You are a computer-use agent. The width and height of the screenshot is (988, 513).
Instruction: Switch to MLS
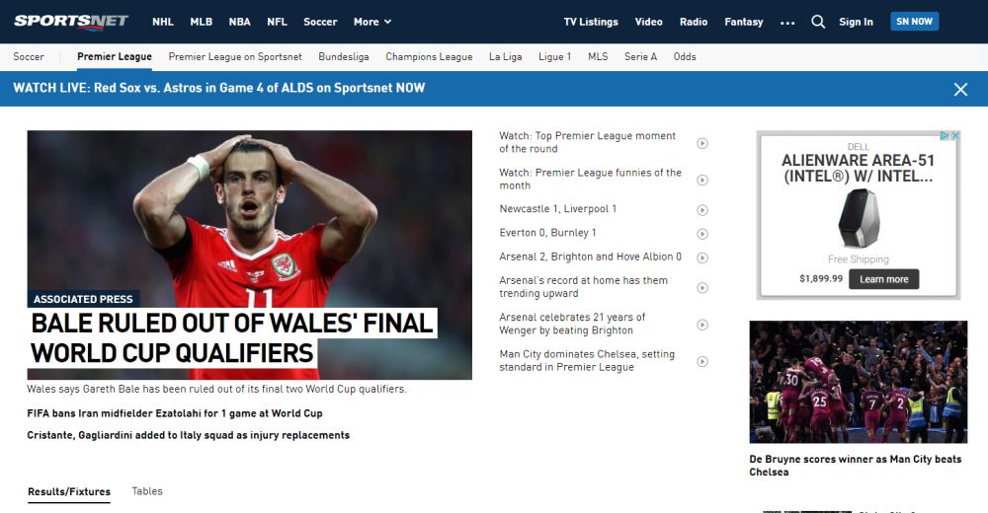coord(598,56)
